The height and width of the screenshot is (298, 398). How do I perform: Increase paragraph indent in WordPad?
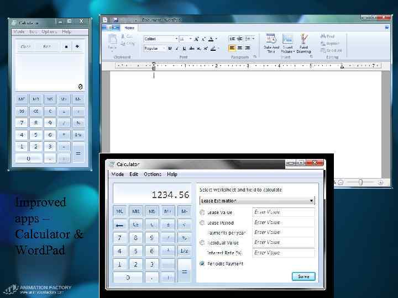click(x=239, y=39)
